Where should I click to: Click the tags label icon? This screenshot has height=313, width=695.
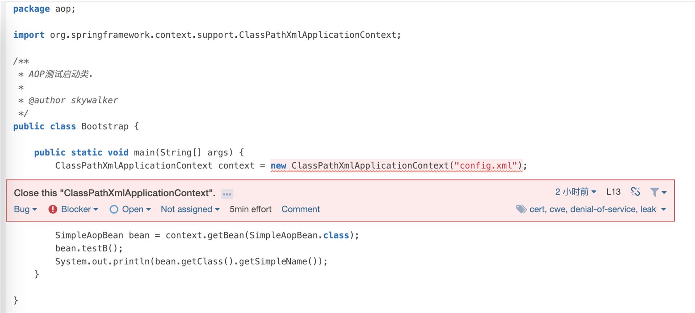[x=521, y=209]
